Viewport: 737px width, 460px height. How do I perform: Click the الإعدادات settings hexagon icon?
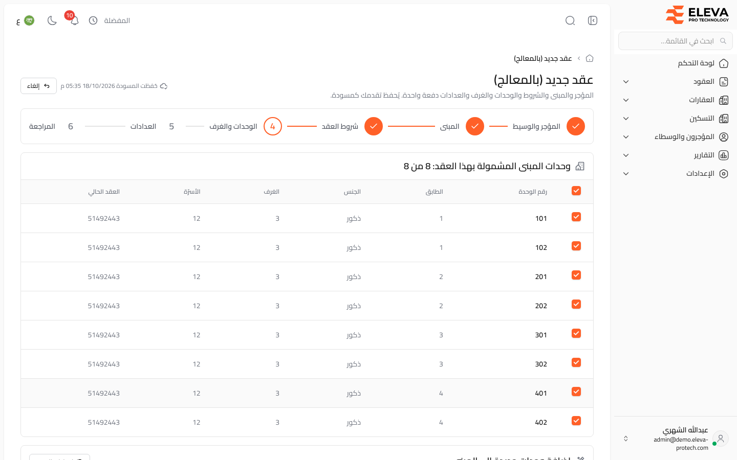[724, 174]
